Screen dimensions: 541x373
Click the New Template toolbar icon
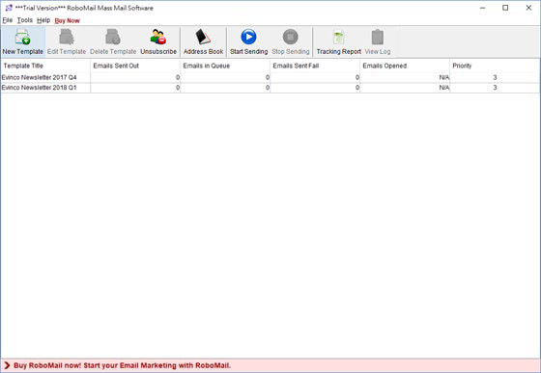tap(23, 38)
